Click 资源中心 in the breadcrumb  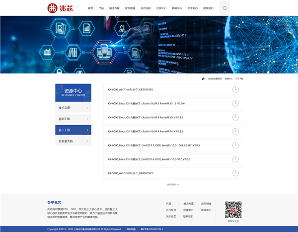(228, 78)
